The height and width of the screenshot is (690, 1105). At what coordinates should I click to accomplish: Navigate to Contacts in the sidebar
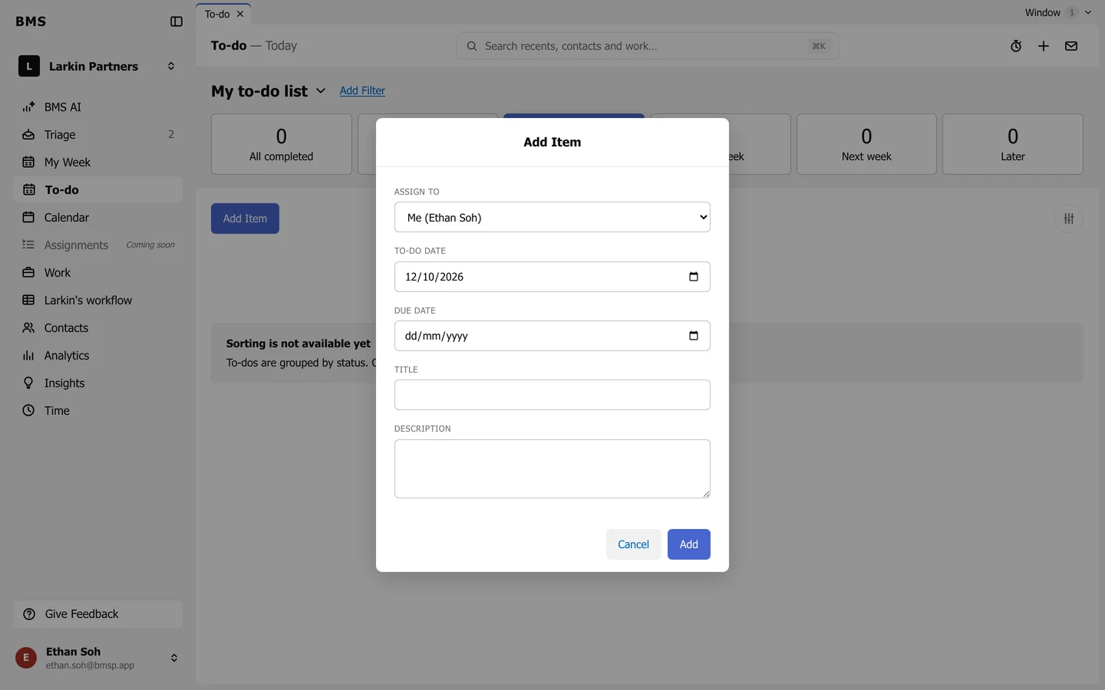coord(97,328)
